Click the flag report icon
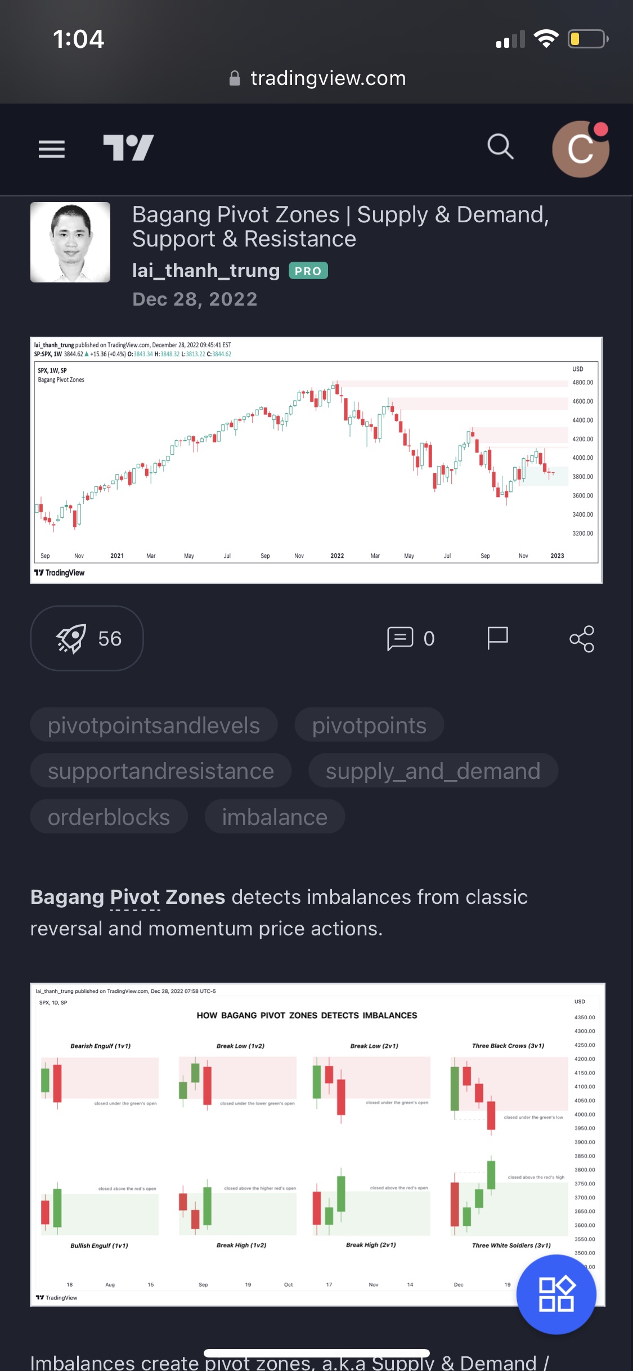633x1371 pixels. pyautogui.click(x=497, y=638)
